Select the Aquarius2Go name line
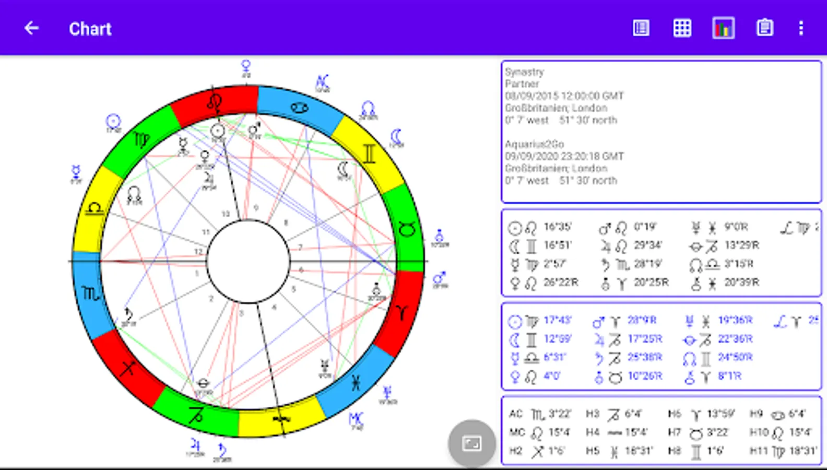Image resolution: width=827 pixels, height=470 pixels. [534, 144]
